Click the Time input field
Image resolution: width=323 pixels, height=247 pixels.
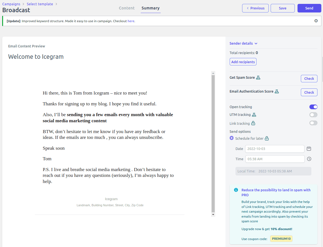point(275,159)
